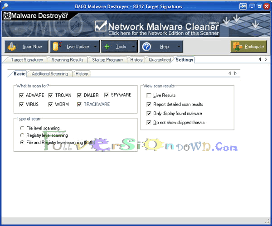Click the Help button
Image resolution: width=272 pixels, height=226 pixels.
click(x=161, y=47)
